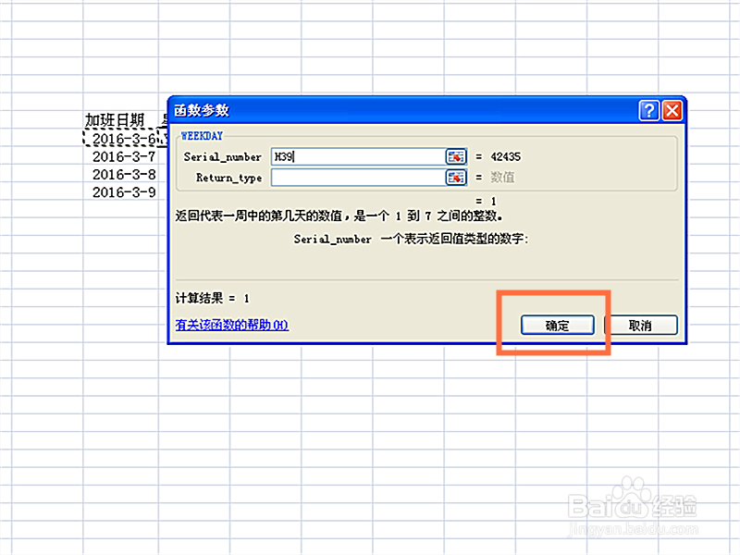Image resolution: width=740 pixels, height=555 pixels.
Task: Cancel with the 取消 button
Action: 640,326
